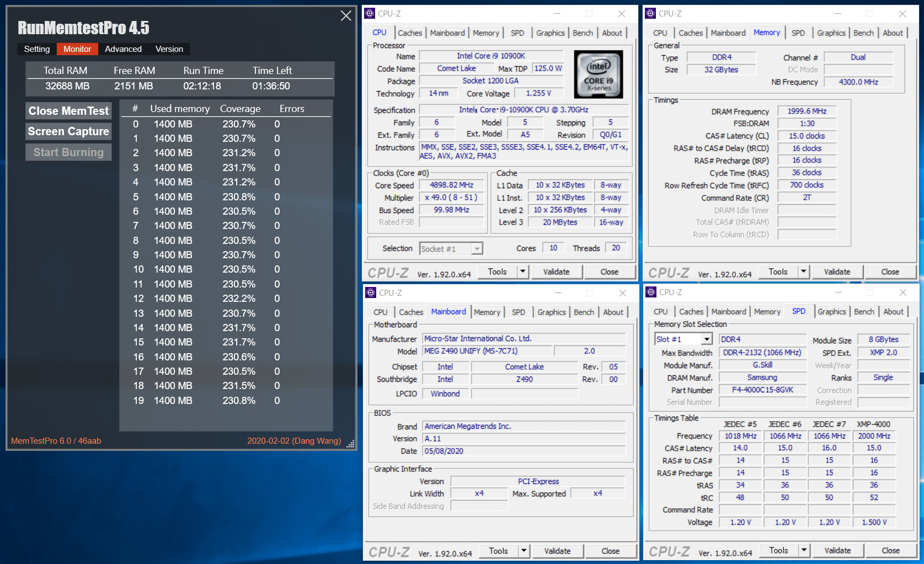Click the Close button in the Memory tab window

890,272
